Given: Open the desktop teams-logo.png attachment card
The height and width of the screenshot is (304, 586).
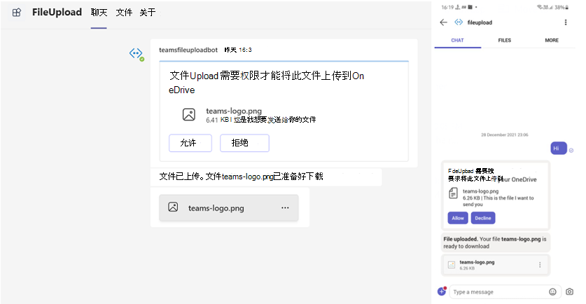Looking at the screenshot, I should click(x=229, y=208).
